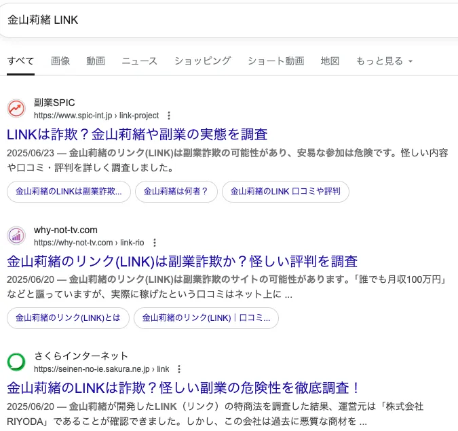Click the why-not-tv.com site favicon
The width and height of the screenshot is (458, 431).
(16, 235)
